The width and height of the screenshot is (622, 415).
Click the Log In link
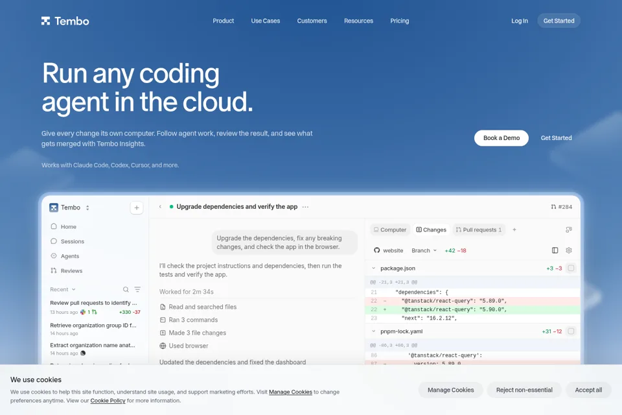519,21
